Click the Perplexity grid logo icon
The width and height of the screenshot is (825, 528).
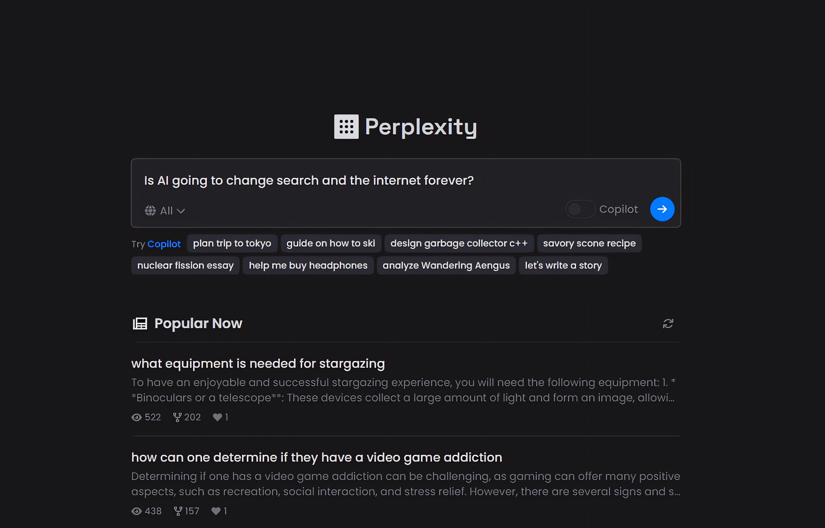pyautogui.click(x=346, y=126)
